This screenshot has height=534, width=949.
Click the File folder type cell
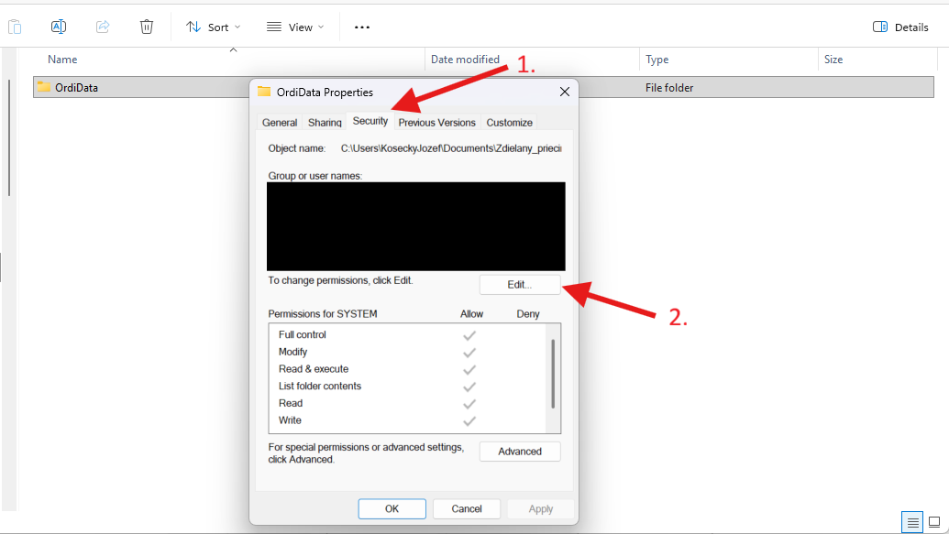pos(668,88)
